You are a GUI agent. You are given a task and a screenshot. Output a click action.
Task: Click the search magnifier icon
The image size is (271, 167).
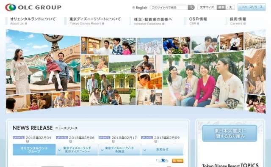coord(191,8)
